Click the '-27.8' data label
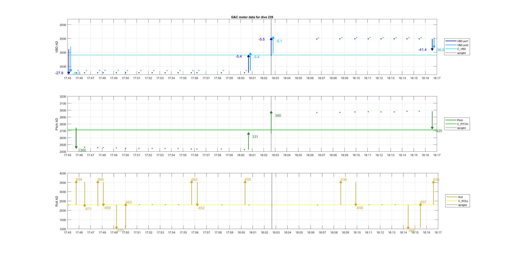519x257 pixels. point(59,73)
